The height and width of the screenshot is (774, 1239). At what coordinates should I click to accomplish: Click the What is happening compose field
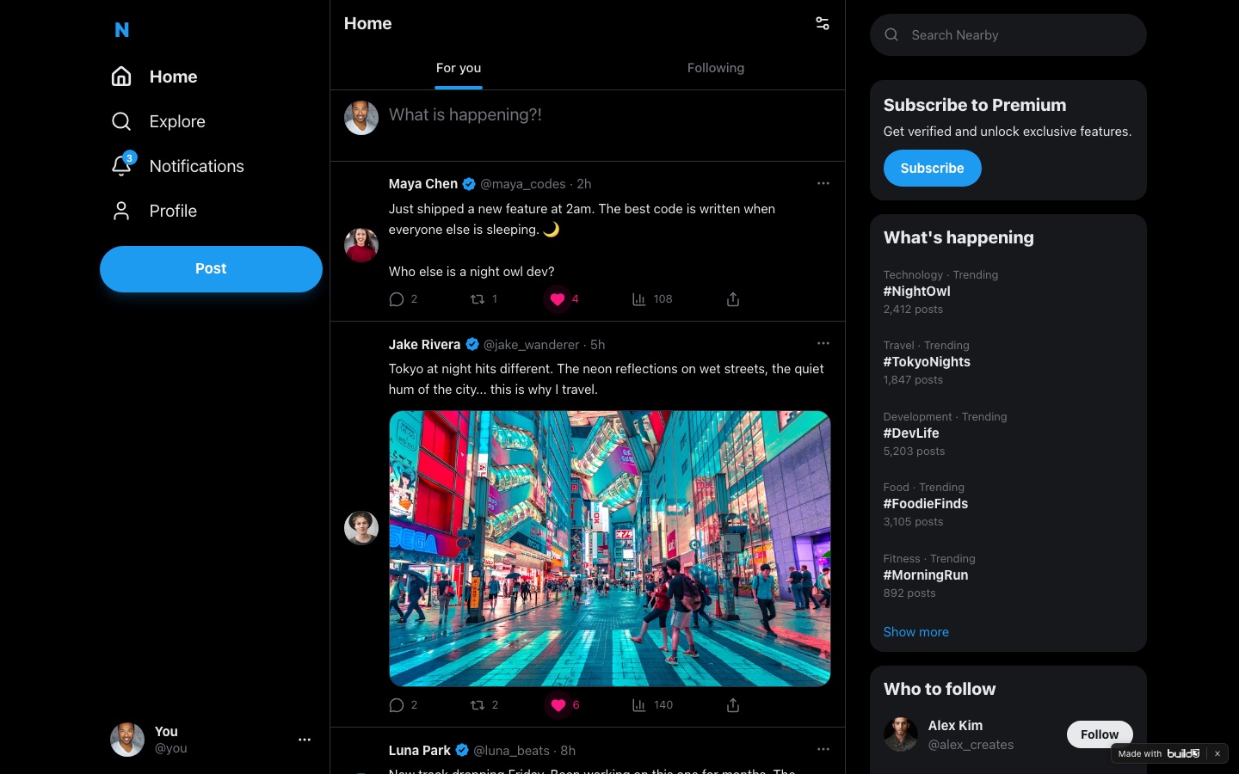[608, 115]
